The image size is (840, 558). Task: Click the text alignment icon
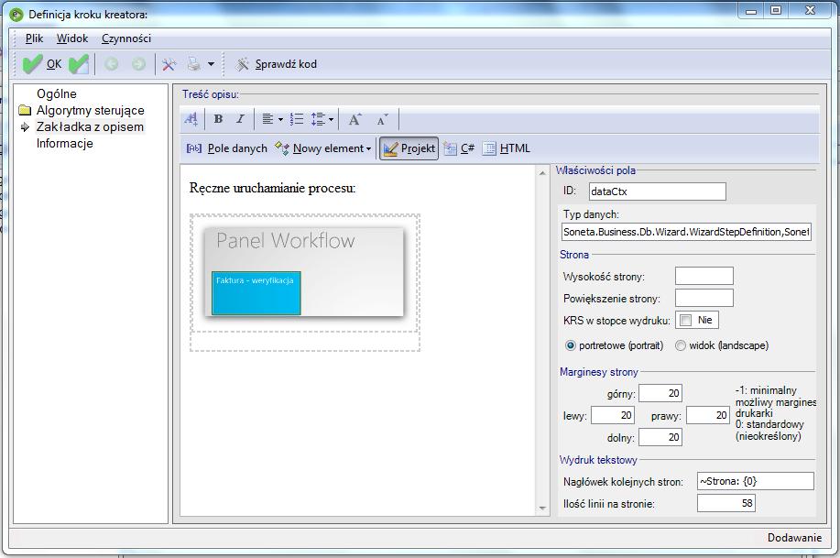point(267,119)
